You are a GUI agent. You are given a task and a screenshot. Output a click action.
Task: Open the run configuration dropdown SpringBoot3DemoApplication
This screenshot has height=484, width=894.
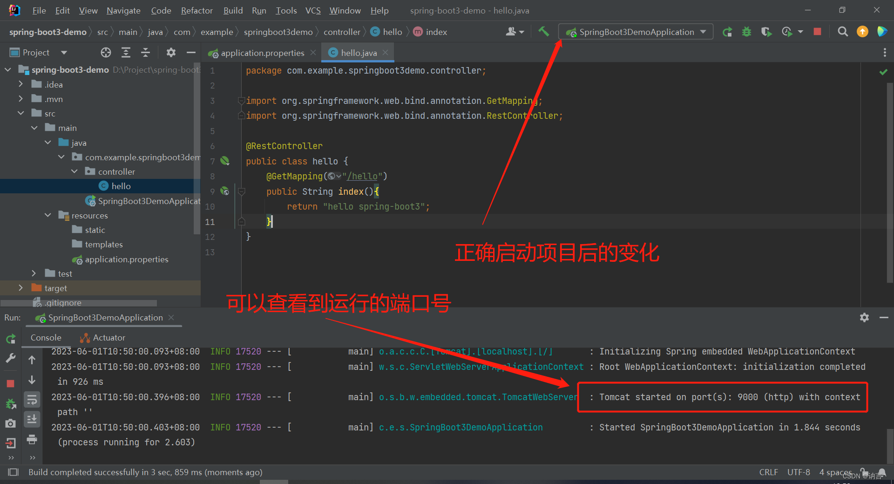click(636, 32)
